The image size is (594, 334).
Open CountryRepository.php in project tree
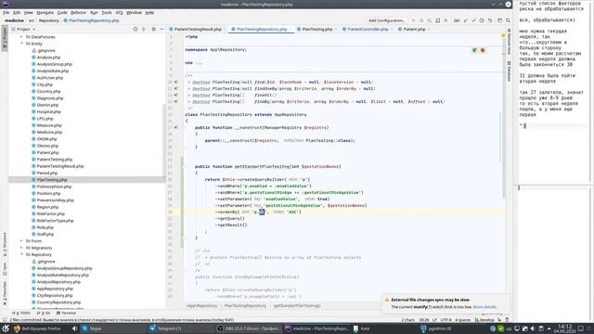point(58,302)
